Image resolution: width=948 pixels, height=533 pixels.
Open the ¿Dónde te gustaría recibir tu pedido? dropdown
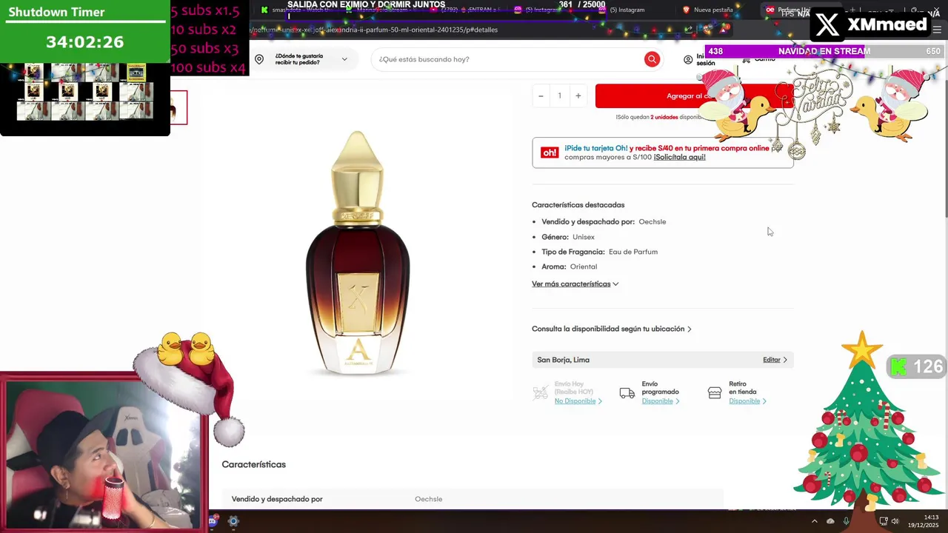[304, 59]
